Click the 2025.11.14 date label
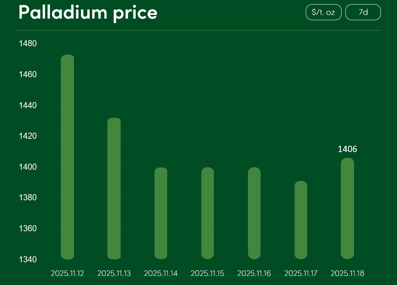 tap(161, 273)
